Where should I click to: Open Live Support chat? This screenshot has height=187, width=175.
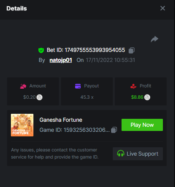tap(138, 154)
